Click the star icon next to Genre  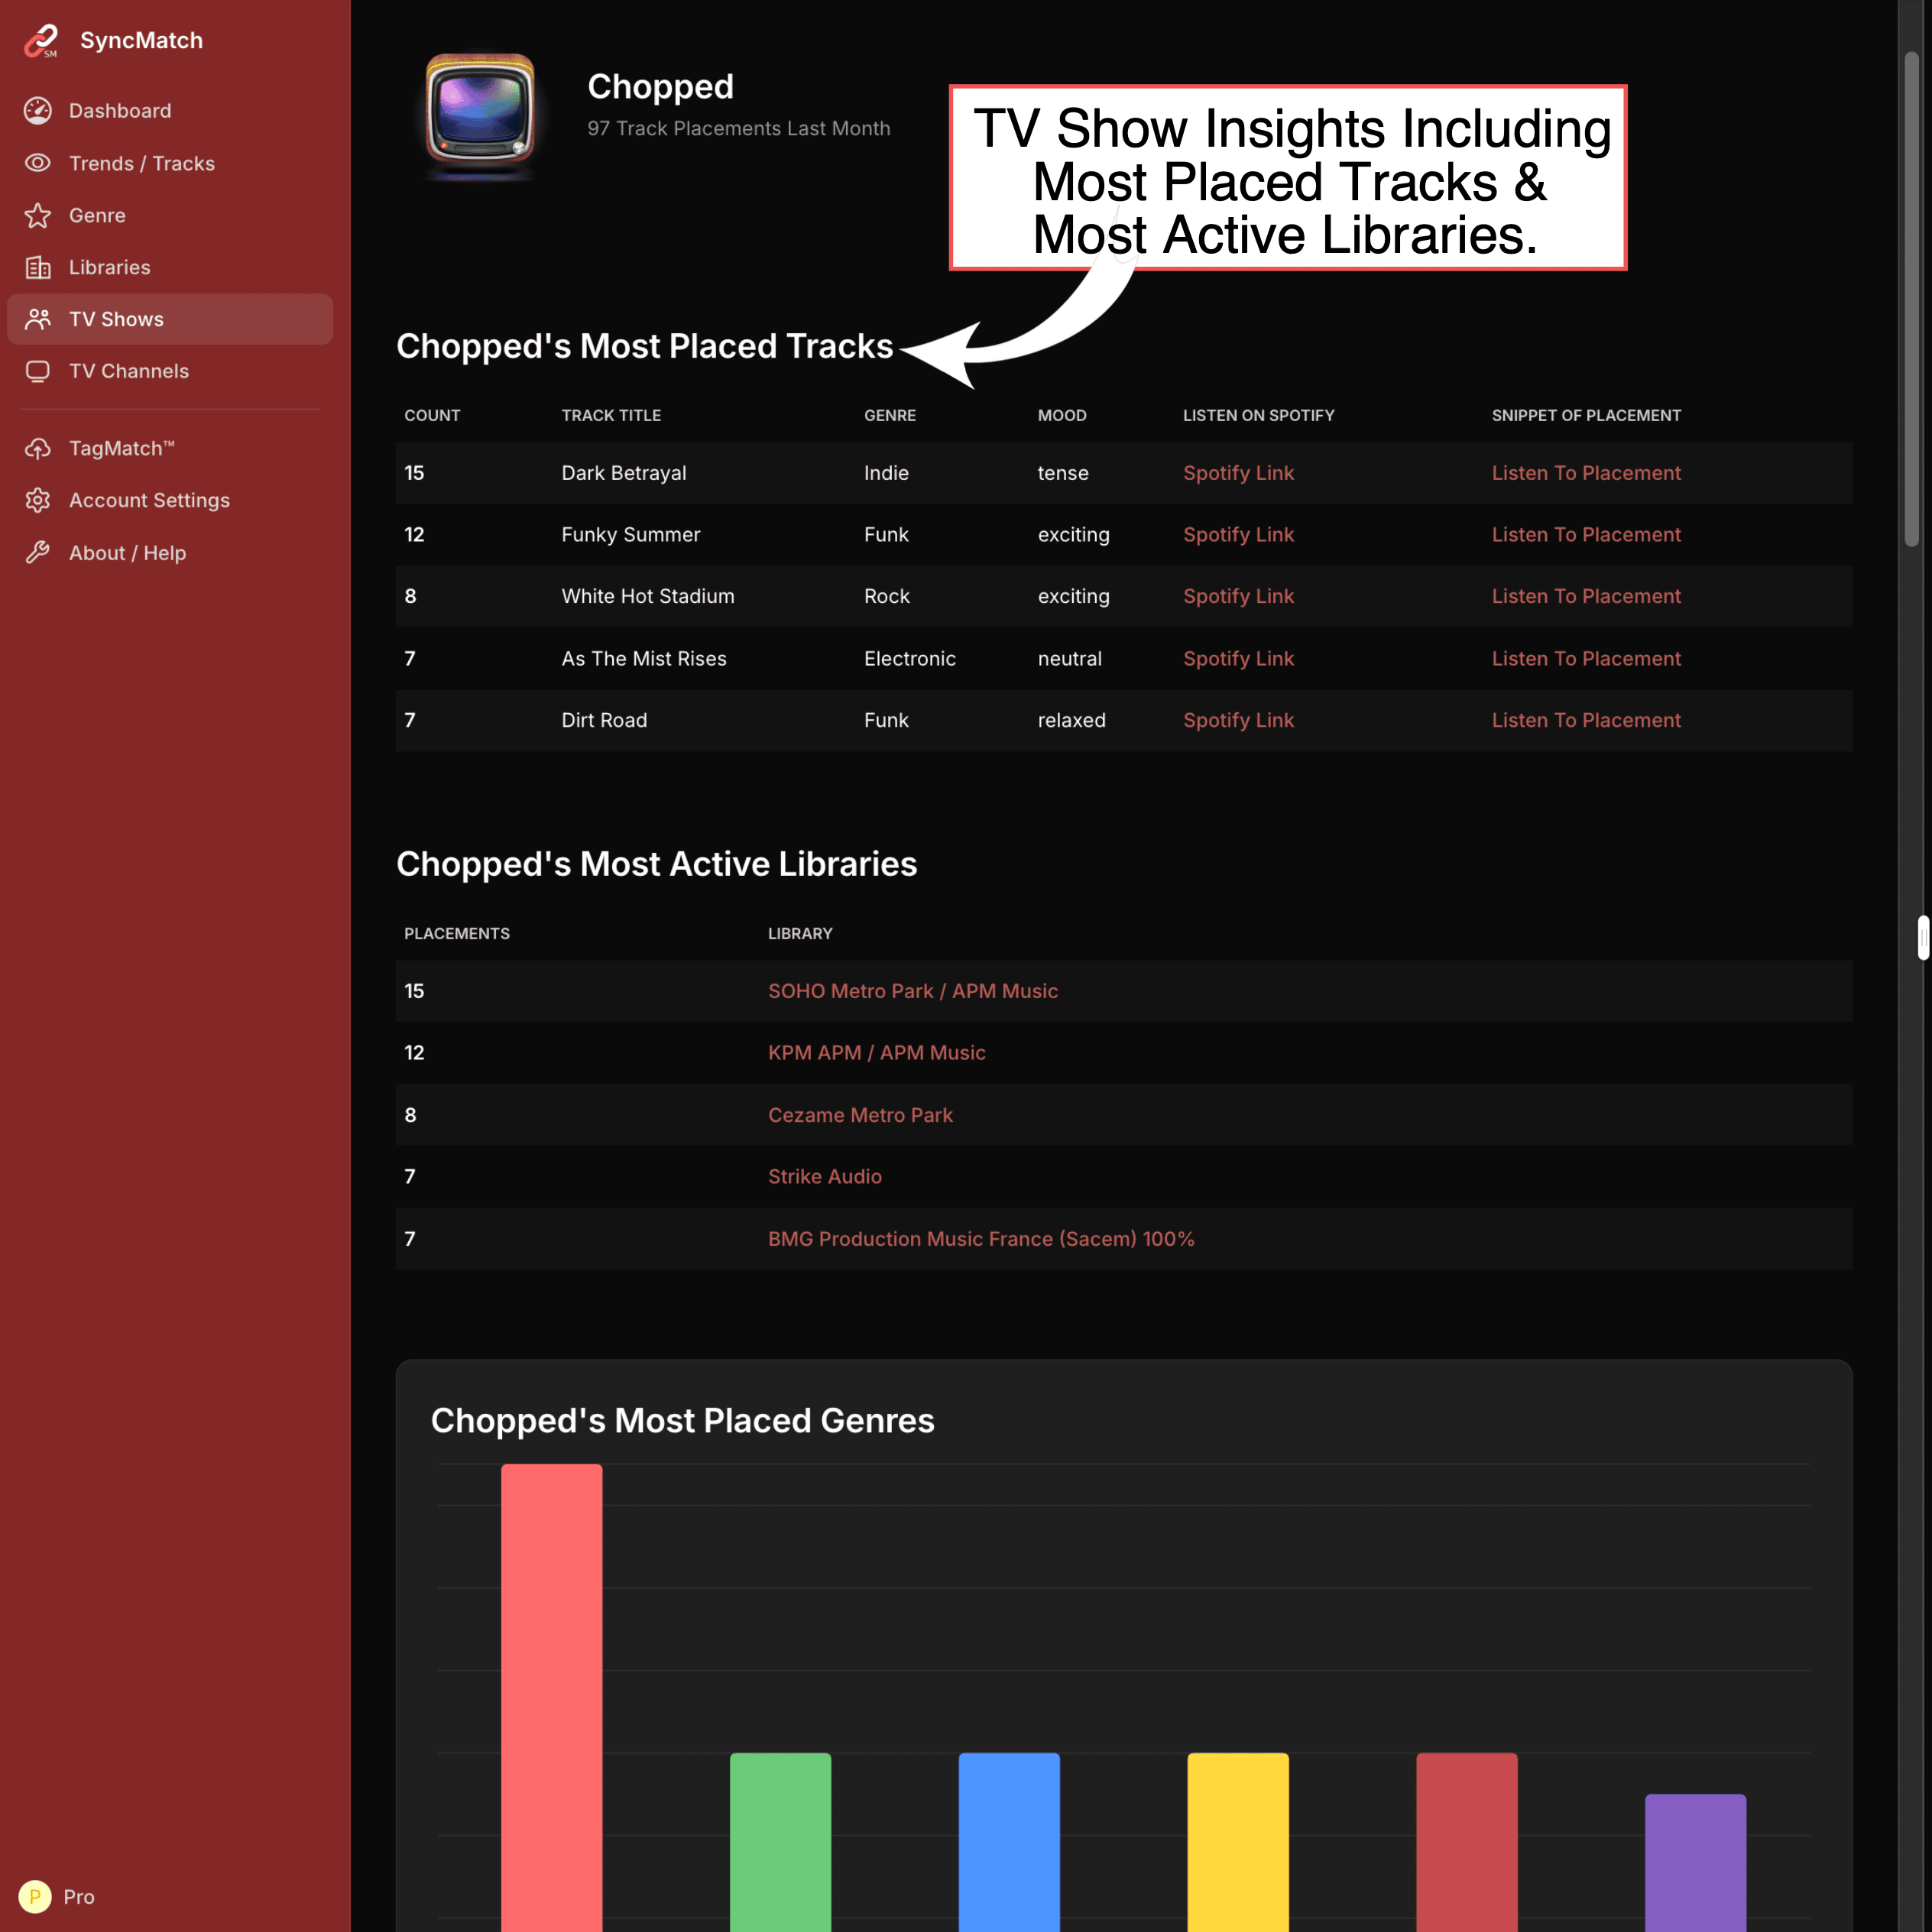coord(38,215)
